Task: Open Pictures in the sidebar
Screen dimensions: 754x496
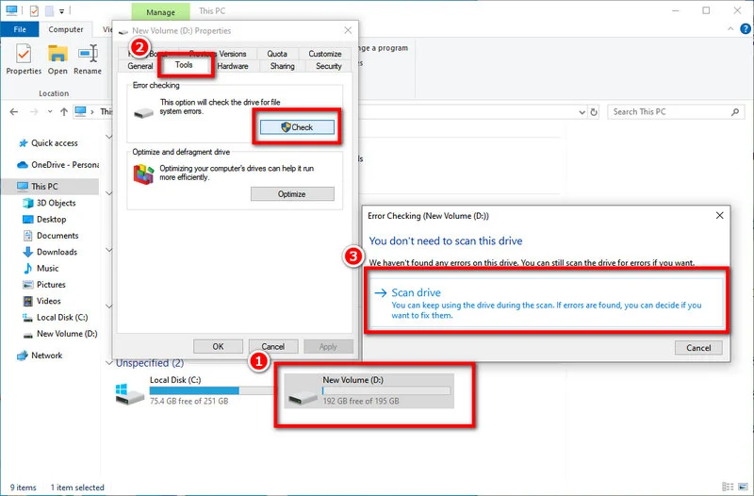Action: point(51,285)
